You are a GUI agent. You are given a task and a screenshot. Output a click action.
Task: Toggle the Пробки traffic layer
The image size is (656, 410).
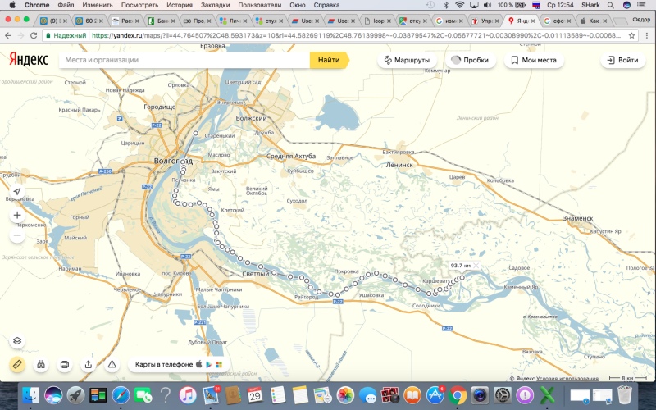click(x=469, y=60)
